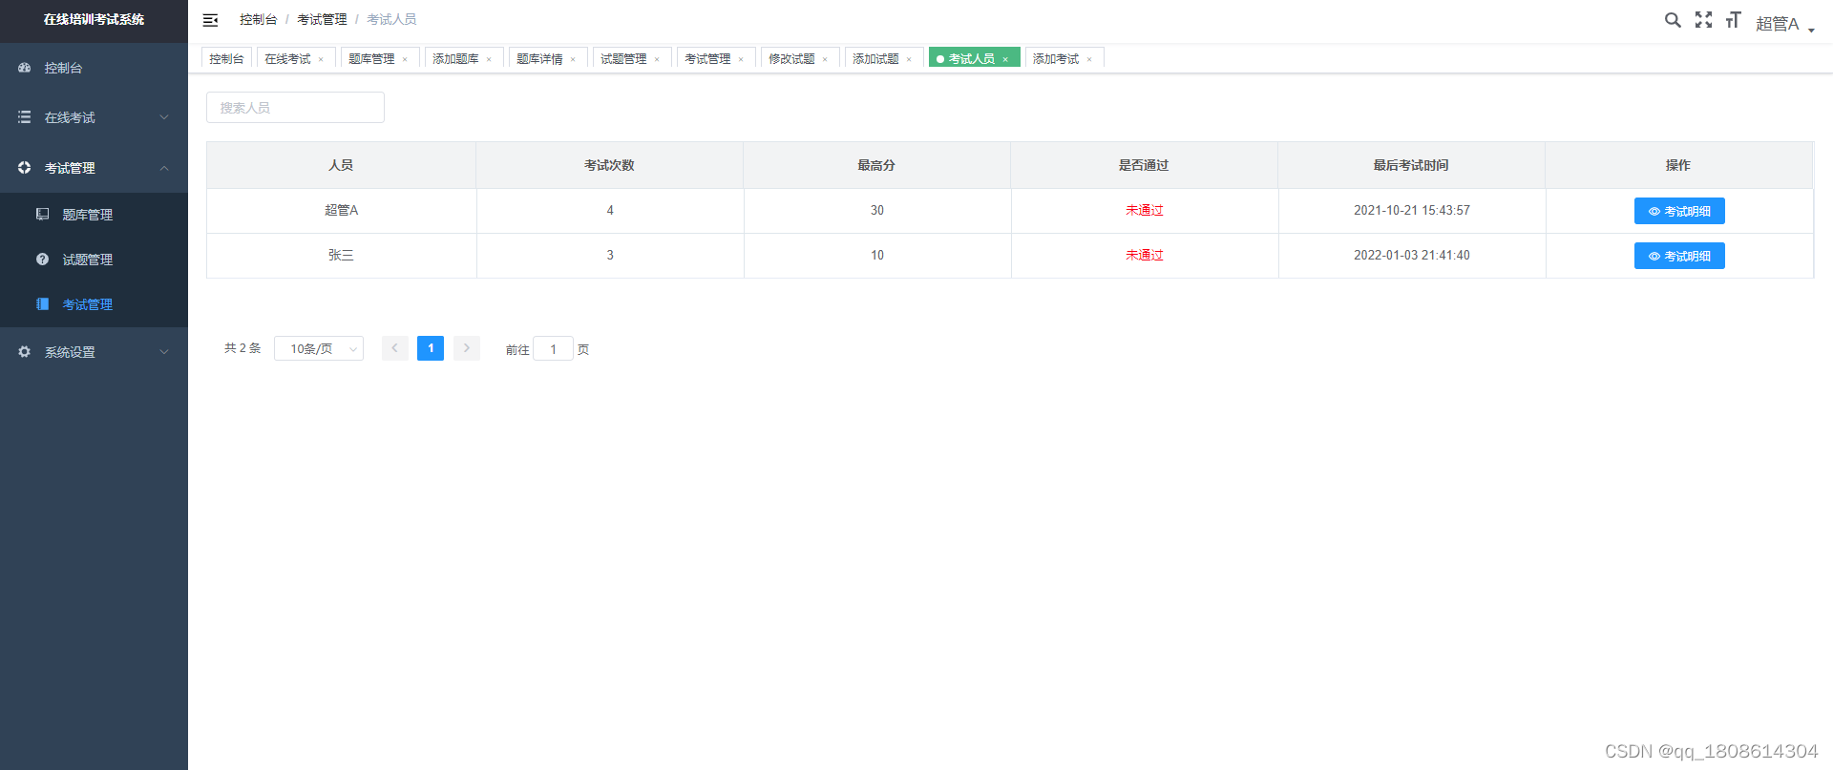The image size is (1833, 770).
Task: View 考试明细 for 张三
Action: (1679, 256)
